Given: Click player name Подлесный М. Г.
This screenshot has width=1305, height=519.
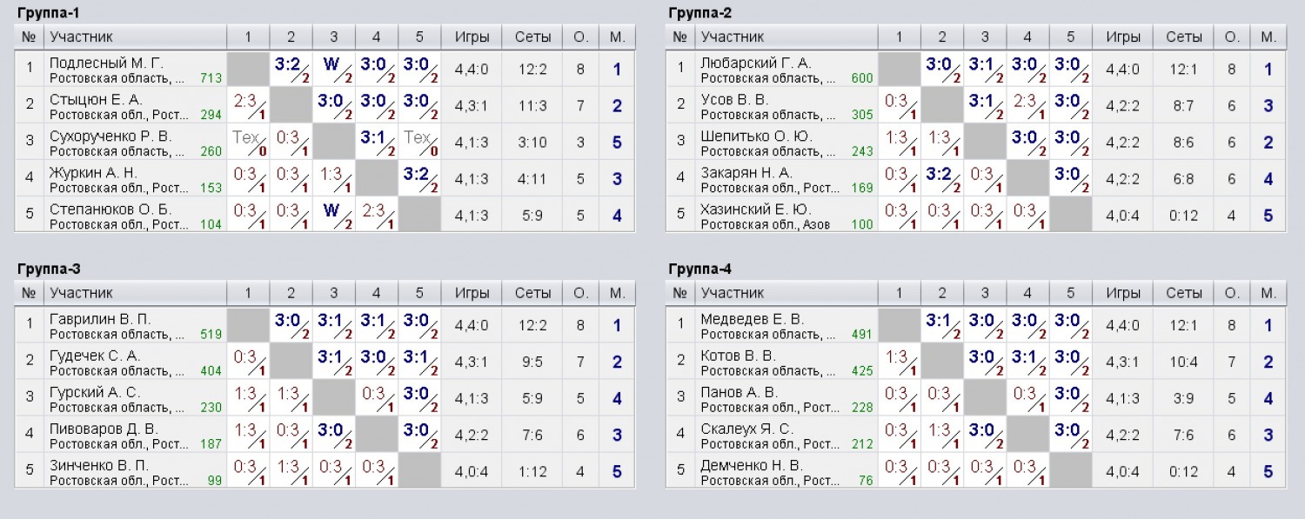Looking at the screenshot, I should [106, 63].
